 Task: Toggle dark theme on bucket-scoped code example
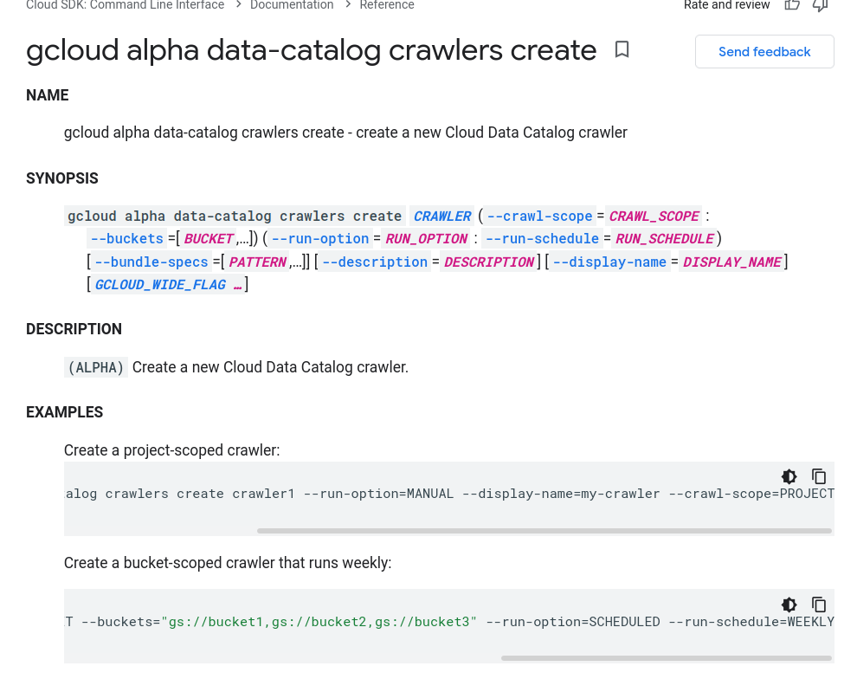pos(789,605)
